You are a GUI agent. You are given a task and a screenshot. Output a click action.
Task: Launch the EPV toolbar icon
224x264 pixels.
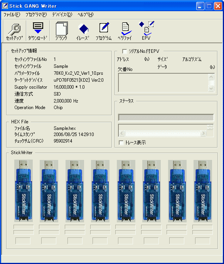coord(146,31)
